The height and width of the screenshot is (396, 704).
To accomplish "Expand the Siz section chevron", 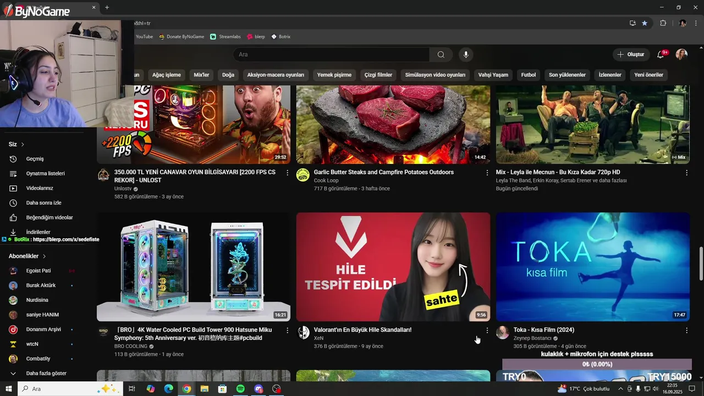I will [x=23, y=144].
